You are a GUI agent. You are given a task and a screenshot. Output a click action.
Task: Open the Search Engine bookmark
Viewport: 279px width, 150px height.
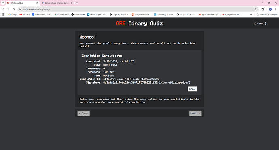tap(97, 15)
